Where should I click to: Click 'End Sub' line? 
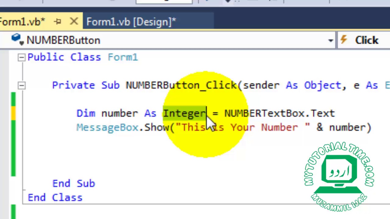pyautogui.click(x=73, y=183)
